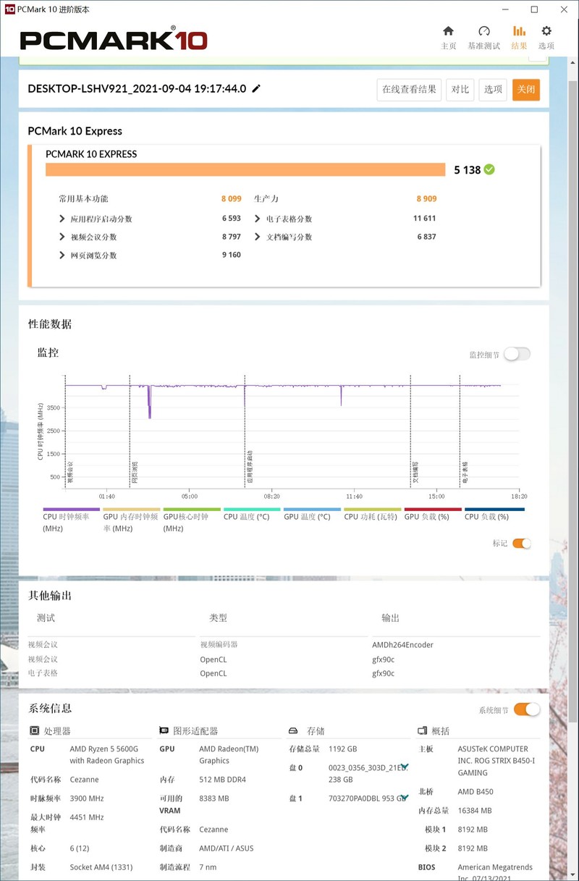579x881 pixels.
Task: Click the pencil icon to rename the result
Action: pos(255,88)
